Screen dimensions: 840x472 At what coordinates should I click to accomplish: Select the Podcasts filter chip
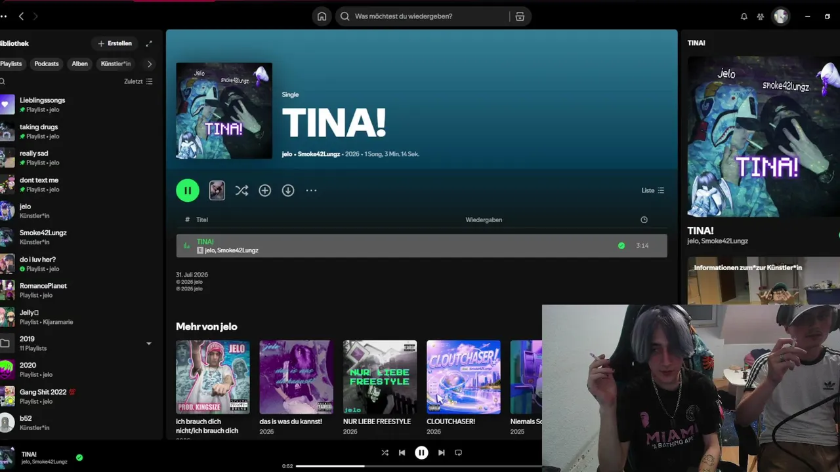click(x=47, y=64)
